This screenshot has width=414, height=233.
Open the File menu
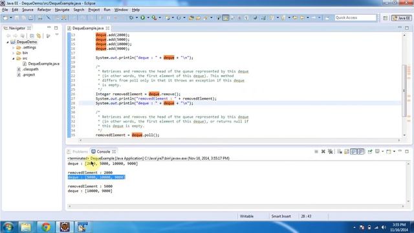coord(5,10)
